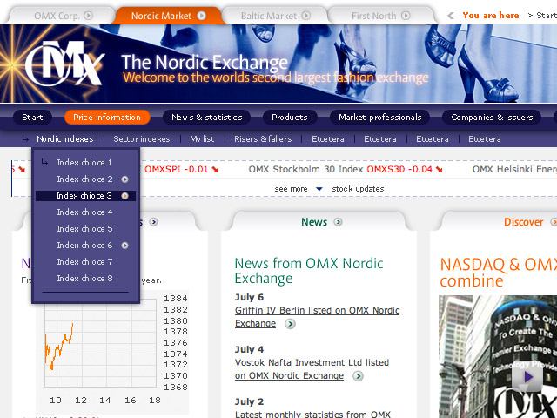Image resolution: width=557 pixels, height=418 pixels.
Task: Open Vostok Nafta Investment Ltd news link
Action: 312,369
